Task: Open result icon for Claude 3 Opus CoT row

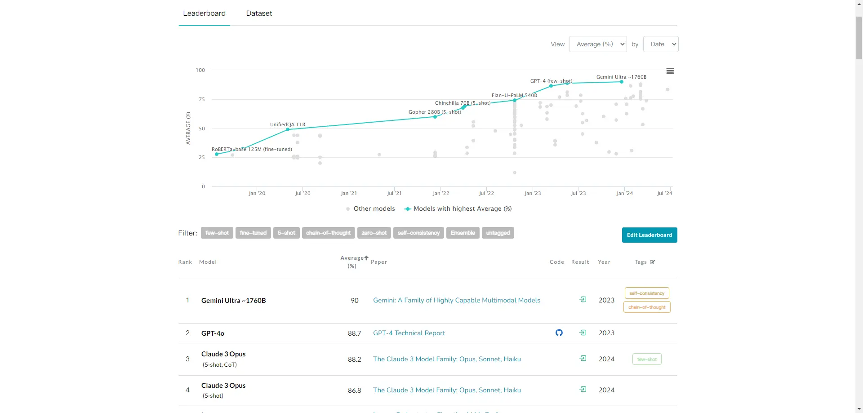Action: [x=583, y=359]
